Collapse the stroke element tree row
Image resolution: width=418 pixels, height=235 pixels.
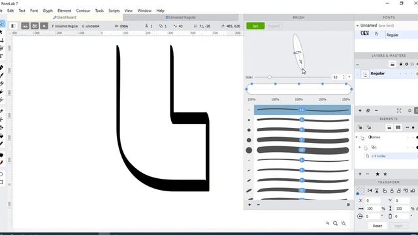click(x=357, y=138)
